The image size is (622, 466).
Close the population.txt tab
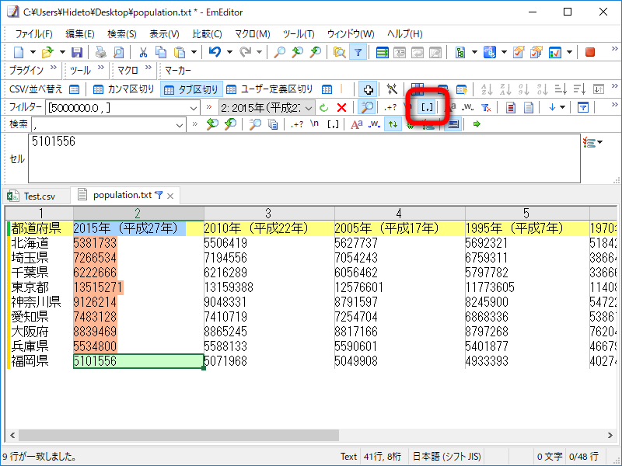tap(170, 196)
